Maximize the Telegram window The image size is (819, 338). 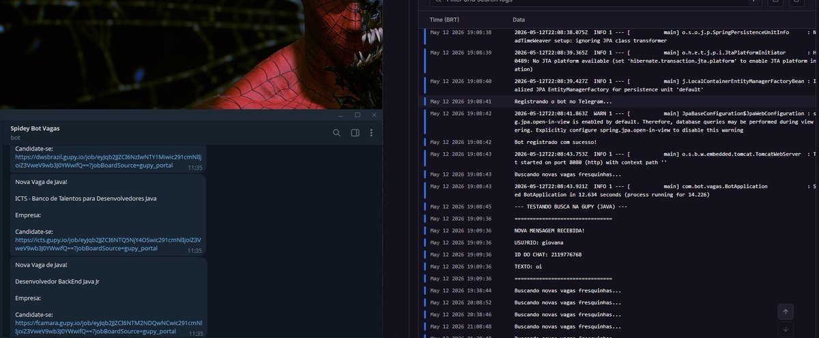(x=357, y=114)
